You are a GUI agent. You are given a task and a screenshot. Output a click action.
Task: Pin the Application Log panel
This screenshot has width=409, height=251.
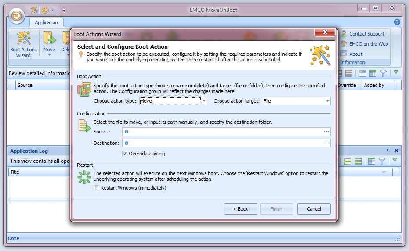pyautogui.click(x=388, y=151)
